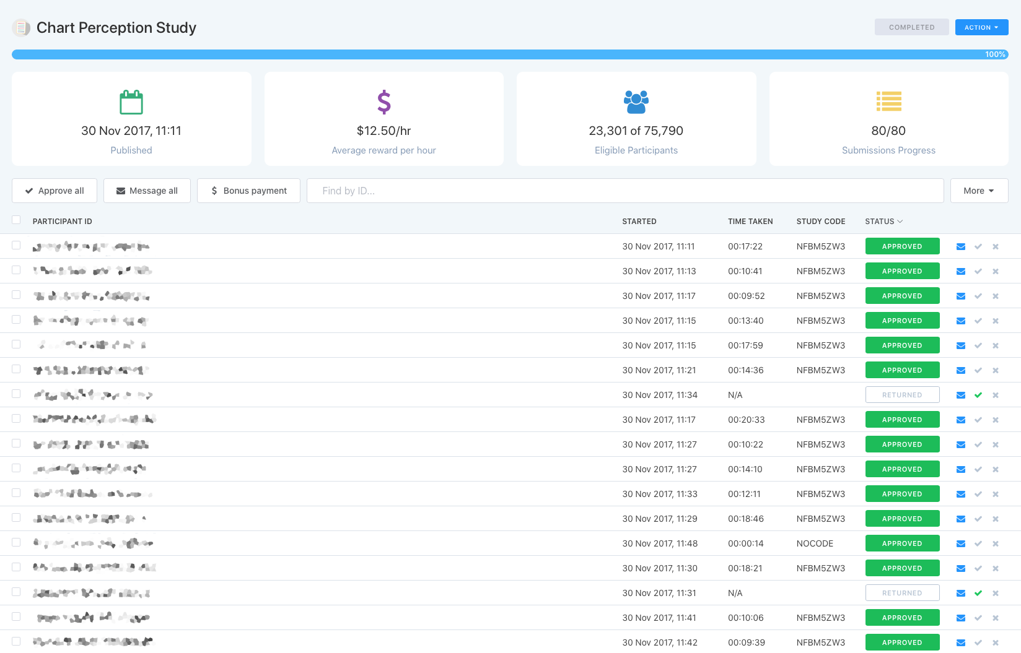
Task: Message participant of returned 11:34 submission
Action: click(x=961, y=395)
